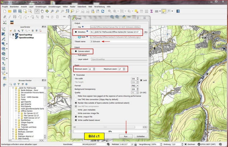
Task: Click the Schließen button in QTiles
Action: (x=141, y=136)
